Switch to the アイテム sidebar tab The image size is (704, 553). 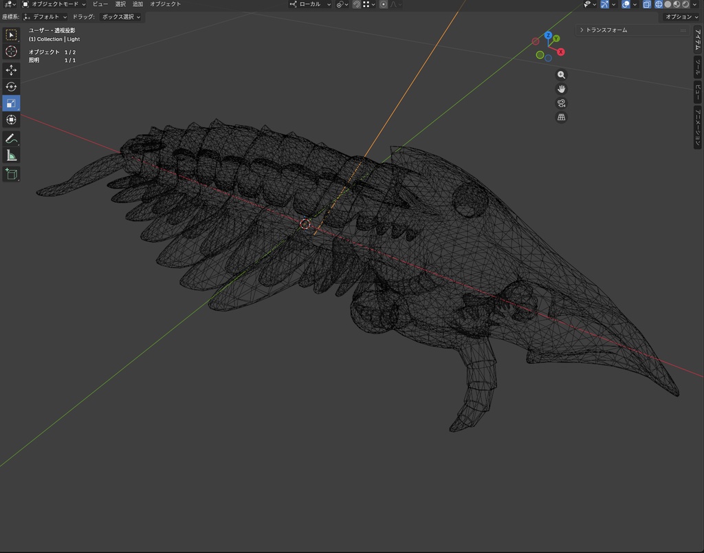(698, 39)
